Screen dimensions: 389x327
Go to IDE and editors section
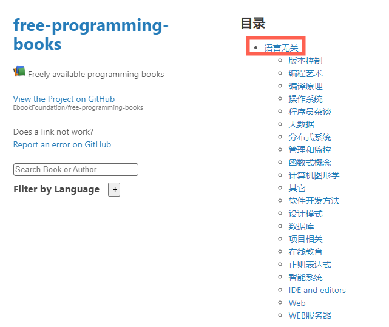[317, 290]
